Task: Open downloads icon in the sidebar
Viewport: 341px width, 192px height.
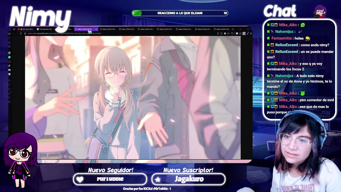Action: (x=9, y=93)
